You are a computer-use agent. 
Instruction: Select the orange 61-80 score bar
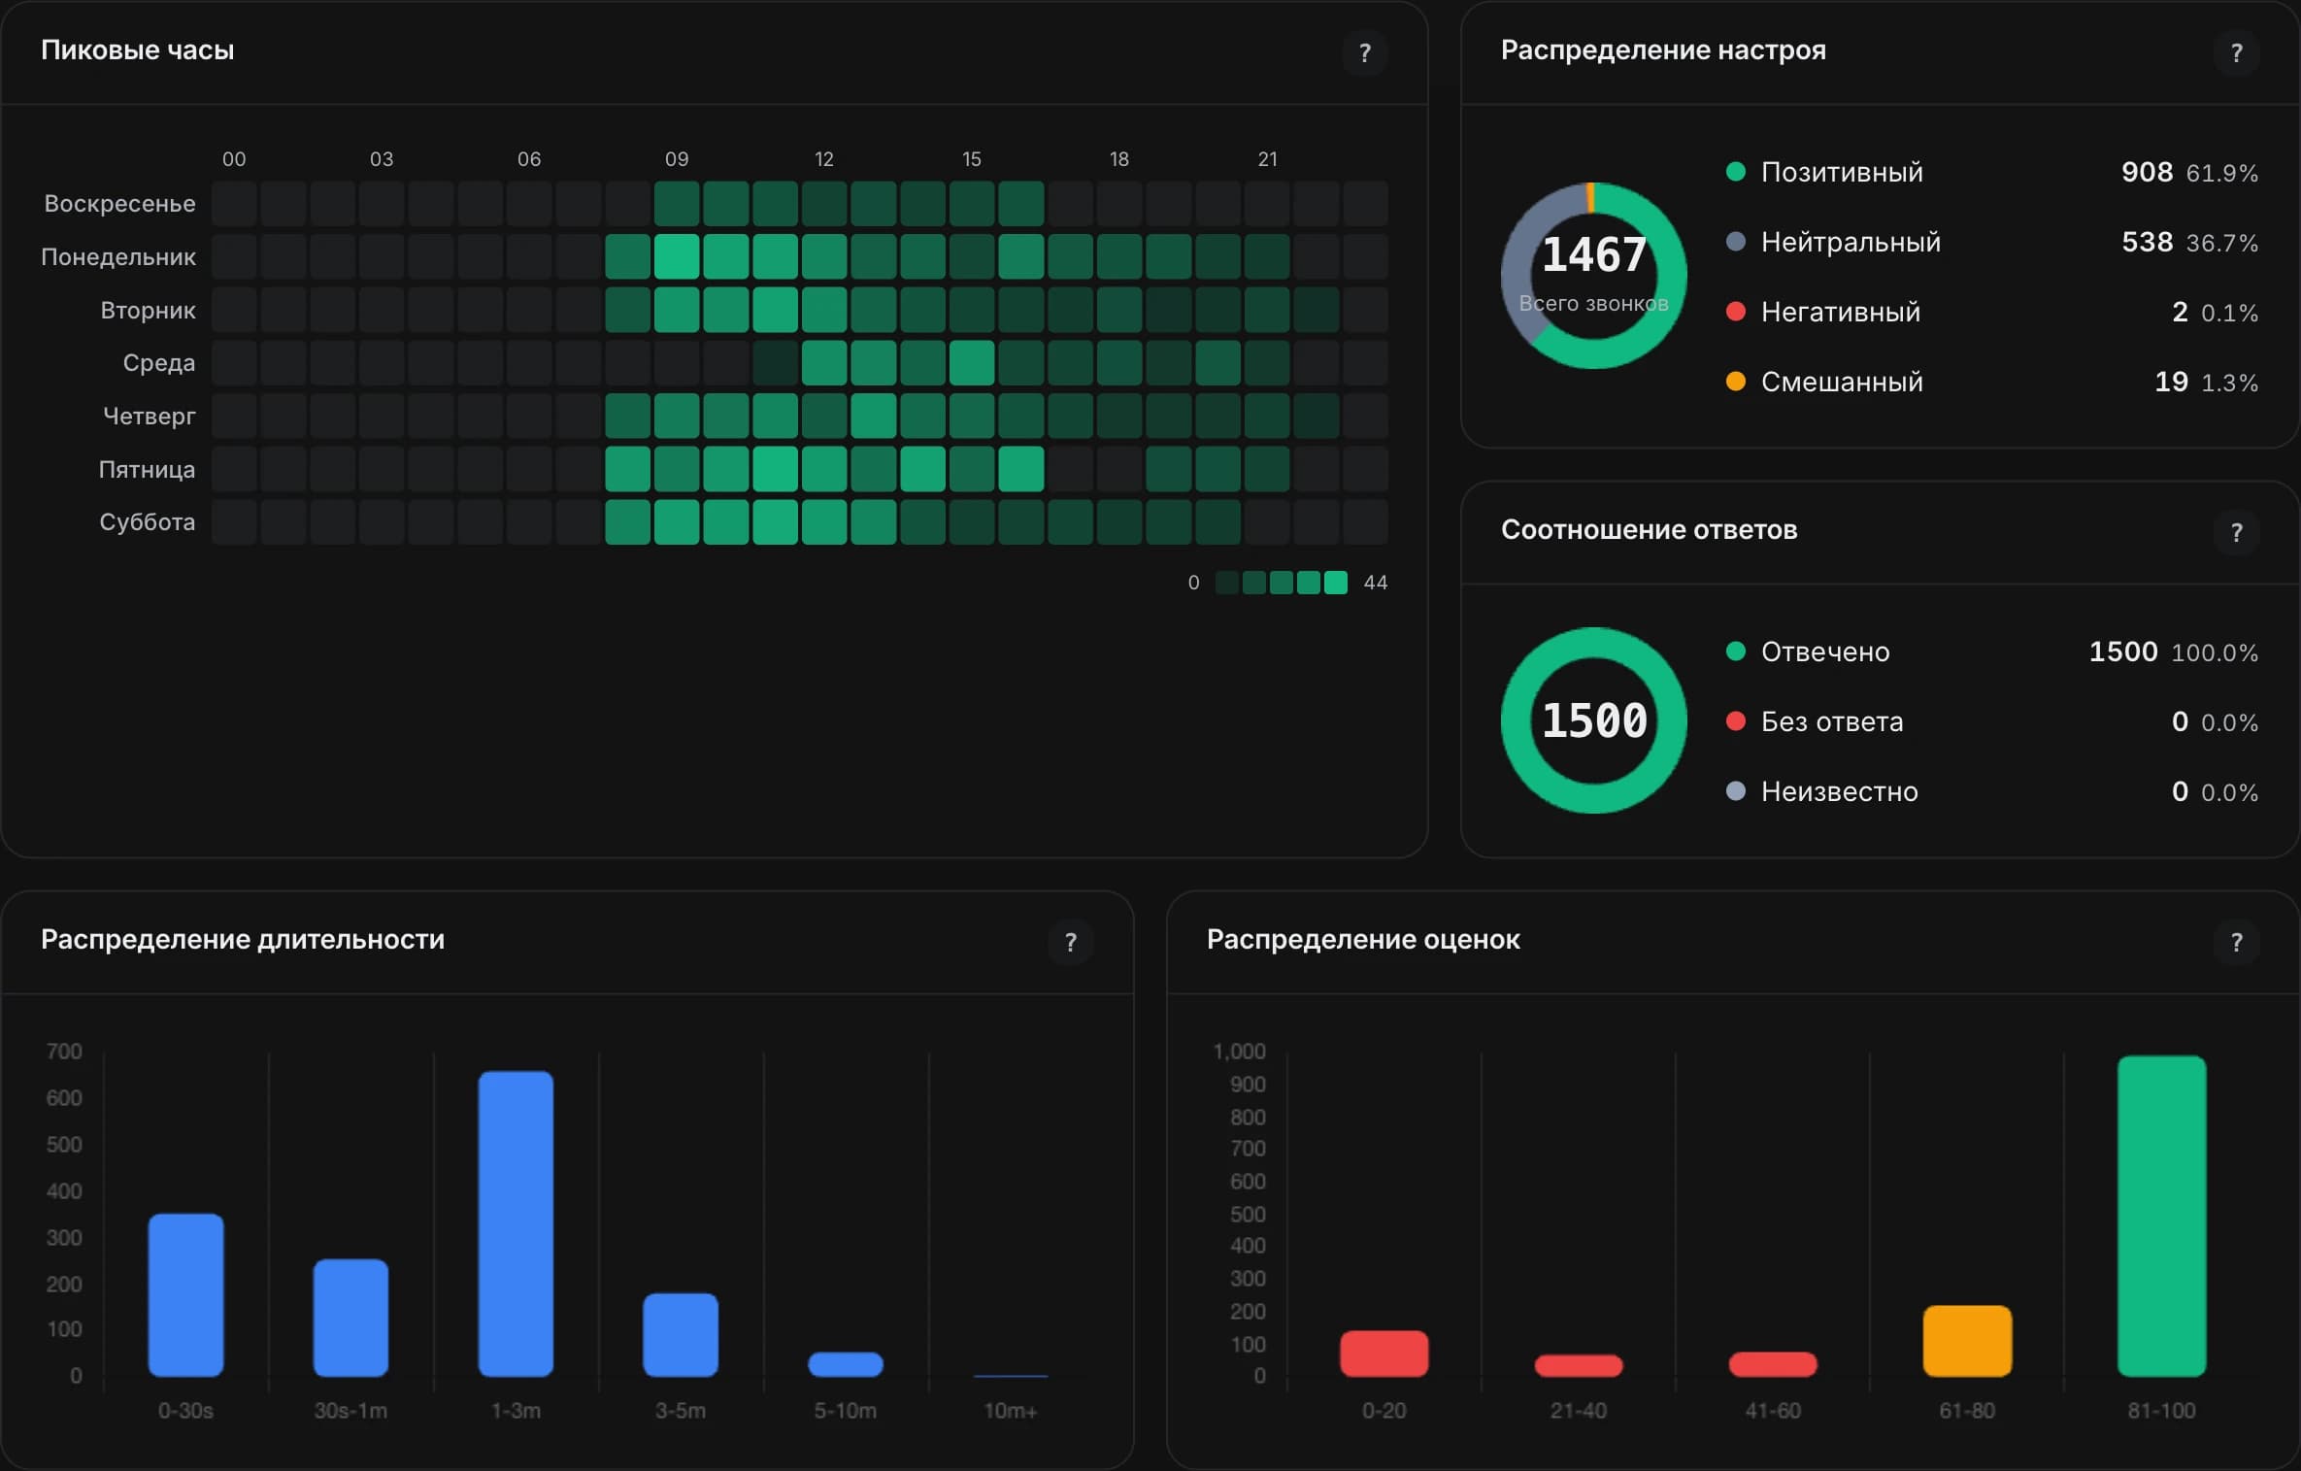pyautogui.click(x=1967, y=1341)
